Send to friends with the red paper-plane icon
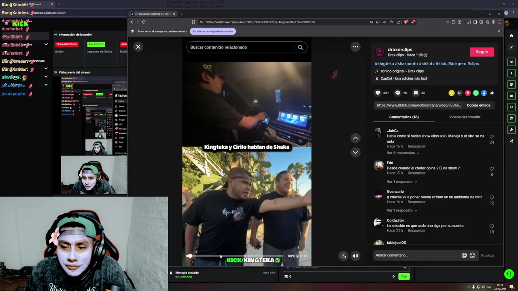 pyautogui.click(x=468, y=93)
